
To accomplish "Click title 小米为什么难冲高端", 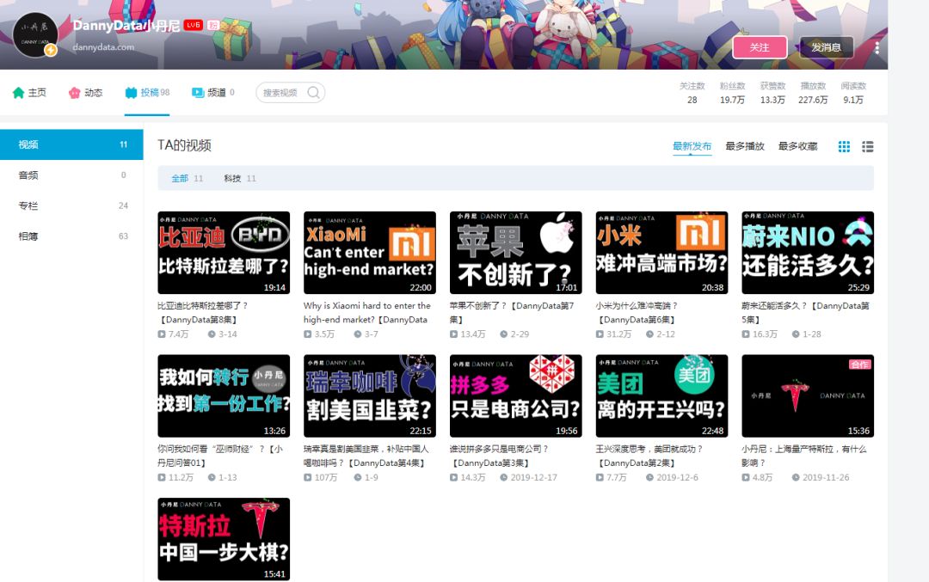I will coord(637,313).
